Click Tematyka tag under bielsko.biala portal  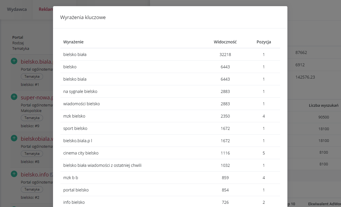32,77
